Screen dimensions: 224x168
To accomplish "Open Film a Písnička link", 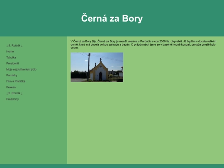I will pyautogui.click(x=16, y=81).
